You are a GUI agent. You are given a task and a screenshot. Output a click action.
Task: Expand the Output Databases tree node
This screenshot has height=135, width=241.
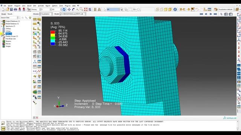coord(2,21)
